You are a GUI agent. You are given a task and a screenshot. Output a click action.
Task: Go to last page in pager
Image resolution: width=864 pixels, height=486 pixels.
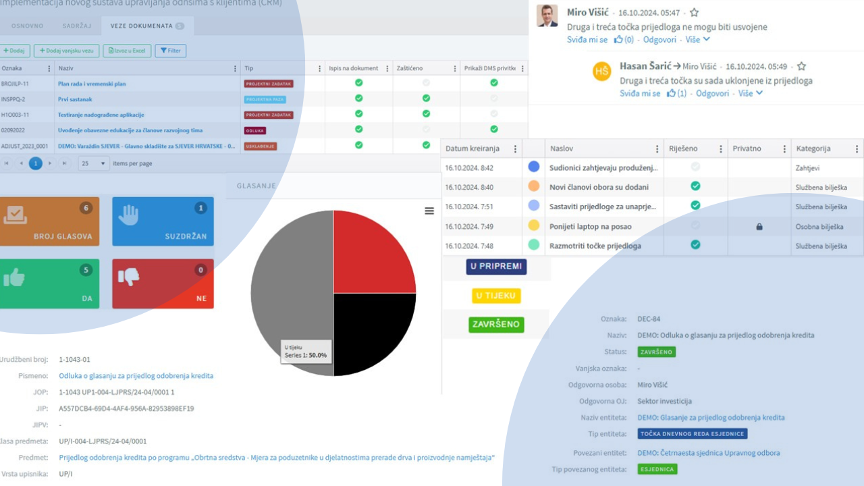click(x=65, y=163)
